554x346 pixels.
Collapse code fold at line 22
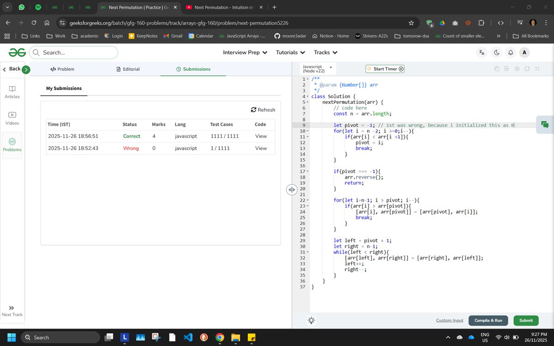point(307,200)
